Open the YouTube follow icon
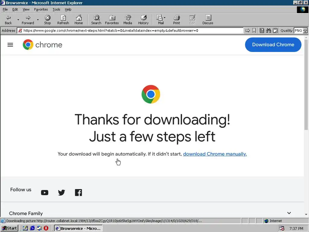Screen dimensions: 309x232 click(45, 192)
